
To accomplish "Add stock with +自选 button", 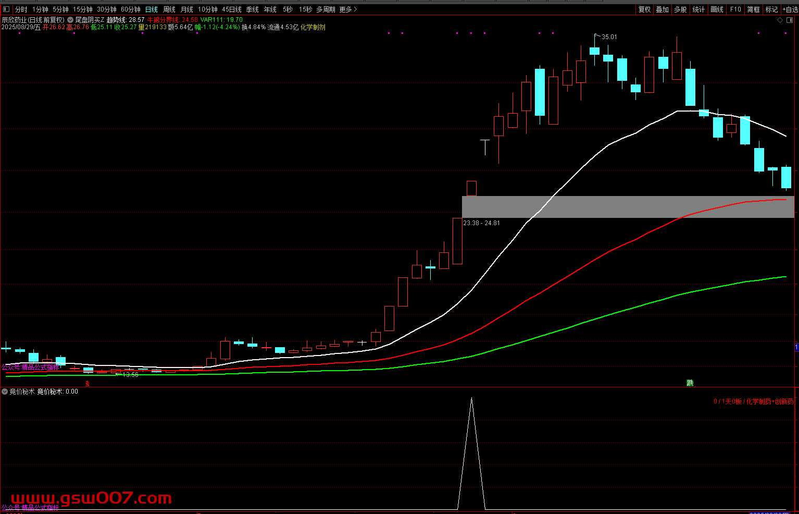I will click(790, 9).
